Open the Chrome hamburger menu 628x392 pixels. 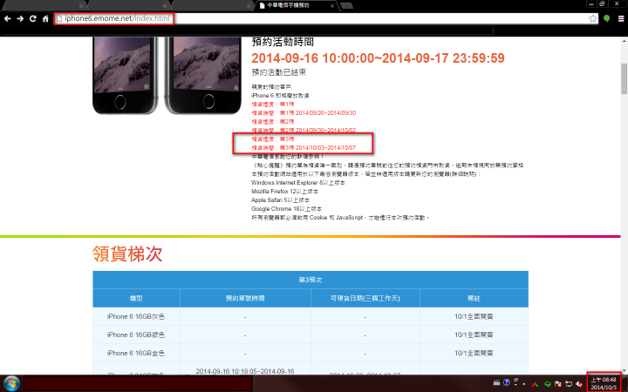tap(621, 18)
